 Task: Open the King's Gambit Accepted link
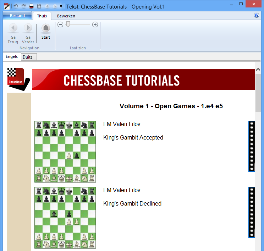pyautogui.click(x=133, y=137)
